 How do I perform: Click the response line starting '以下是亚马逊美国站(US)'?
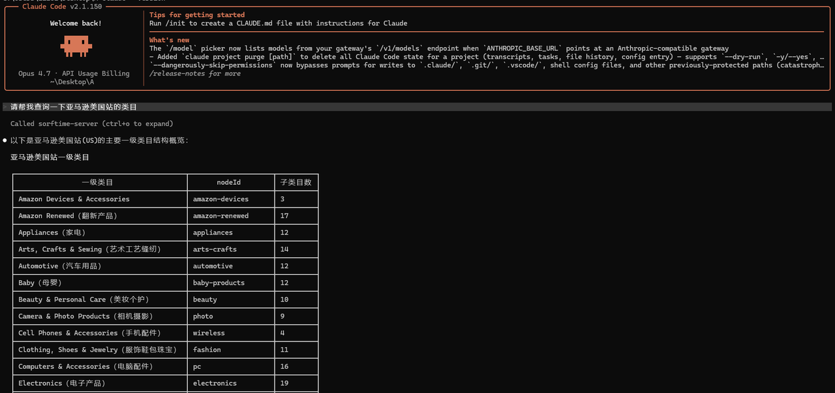[99, 140]
